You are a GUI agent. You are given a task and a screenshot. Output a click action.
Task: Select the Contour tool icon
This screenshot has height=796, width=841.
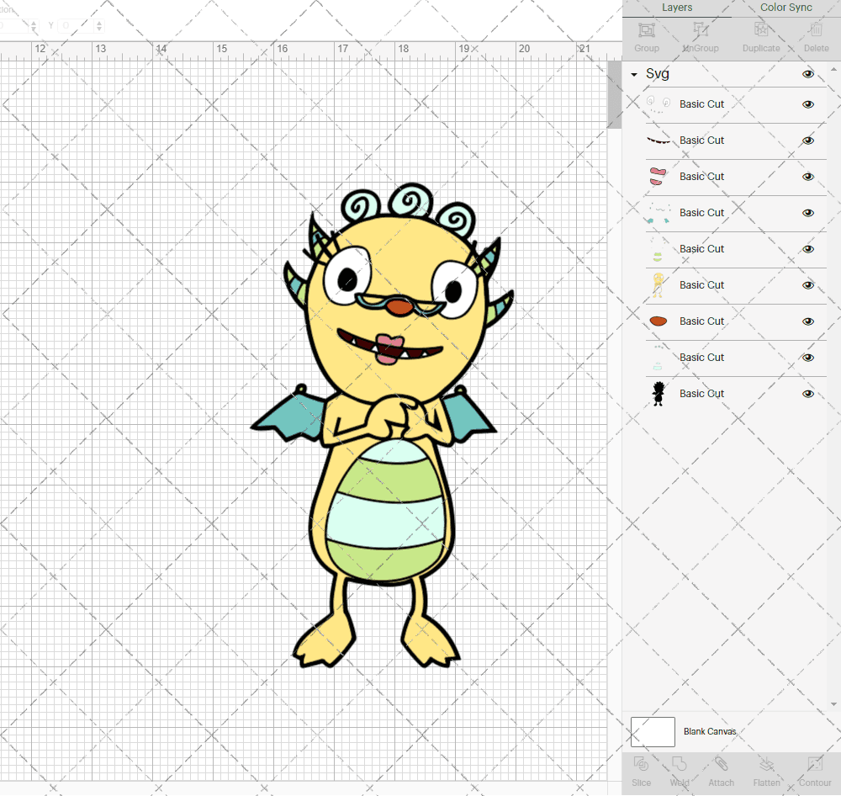click(x=815, y=764)
